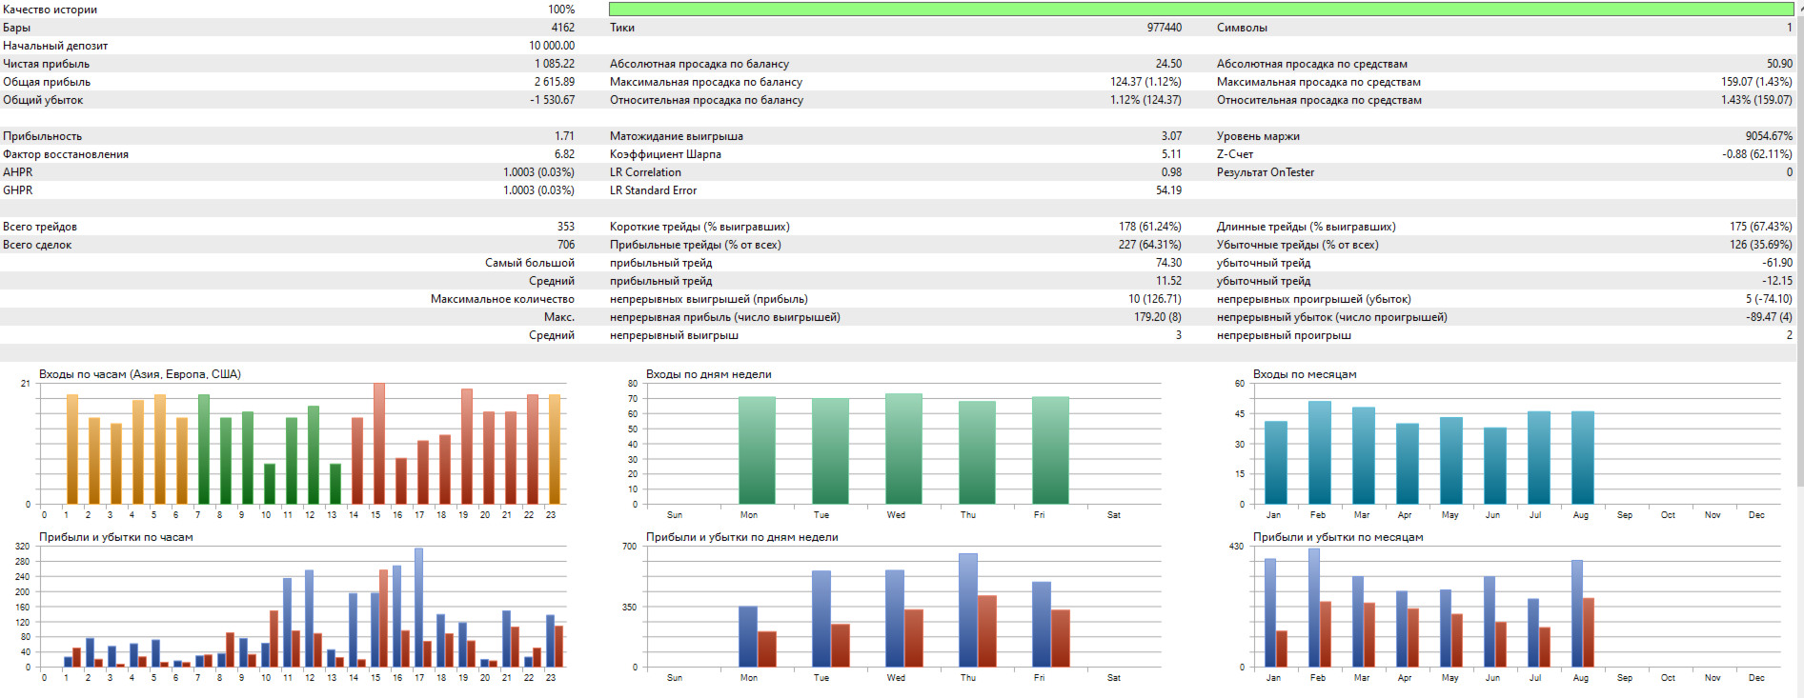Click the Wed bar in weekday entries chart
The height and width of the screenshot is (698, 1804).
(903, 449)
